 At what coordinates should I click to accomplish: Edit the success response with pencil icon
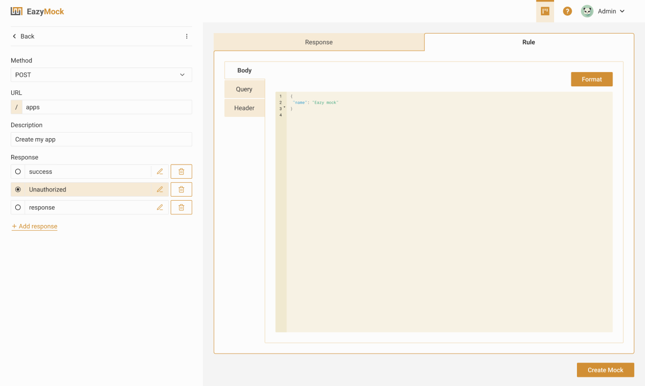point(160,172)
